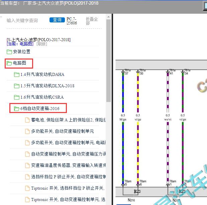Click the PC.7-25606 text
This screenshot has height=205, width=207.
point(72,21)
